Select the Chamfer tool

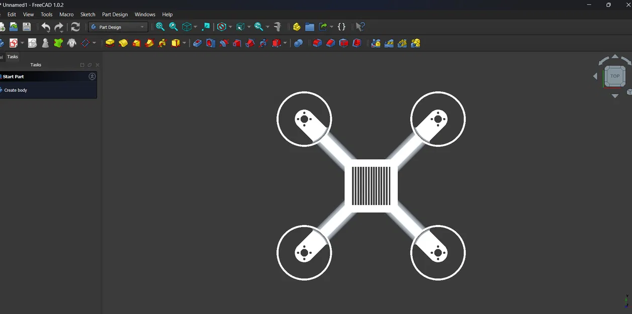[330, 43]
